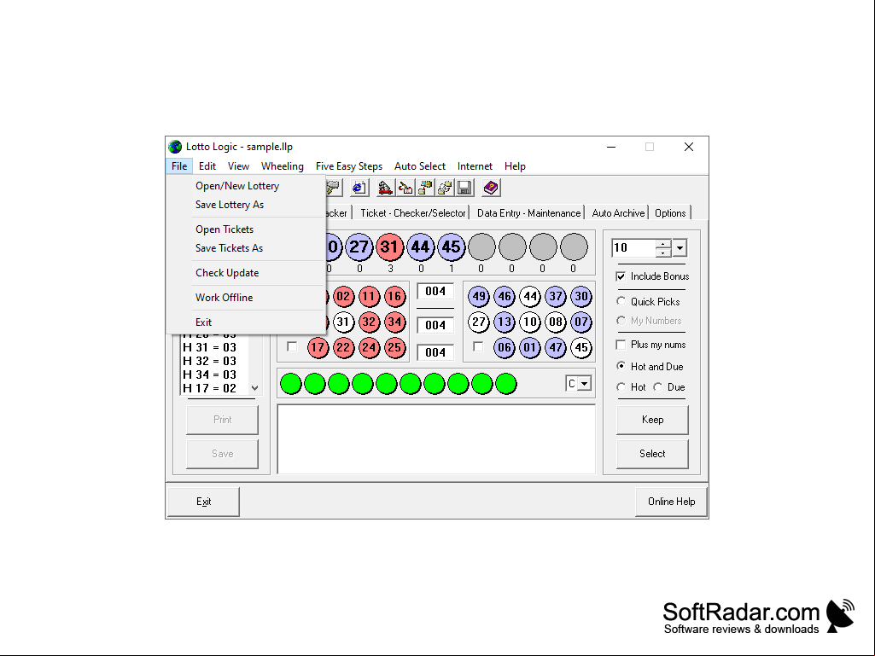
Task: Click the Lotto Logic globe icon in title bar
Action: pyautogui.click(x=175, y=147)
